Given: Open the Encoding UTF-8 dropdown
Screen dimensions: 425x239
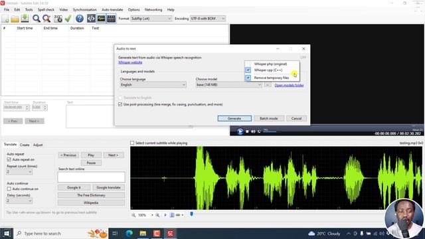Looking at the screenshot, I should (x=208, y=19).
